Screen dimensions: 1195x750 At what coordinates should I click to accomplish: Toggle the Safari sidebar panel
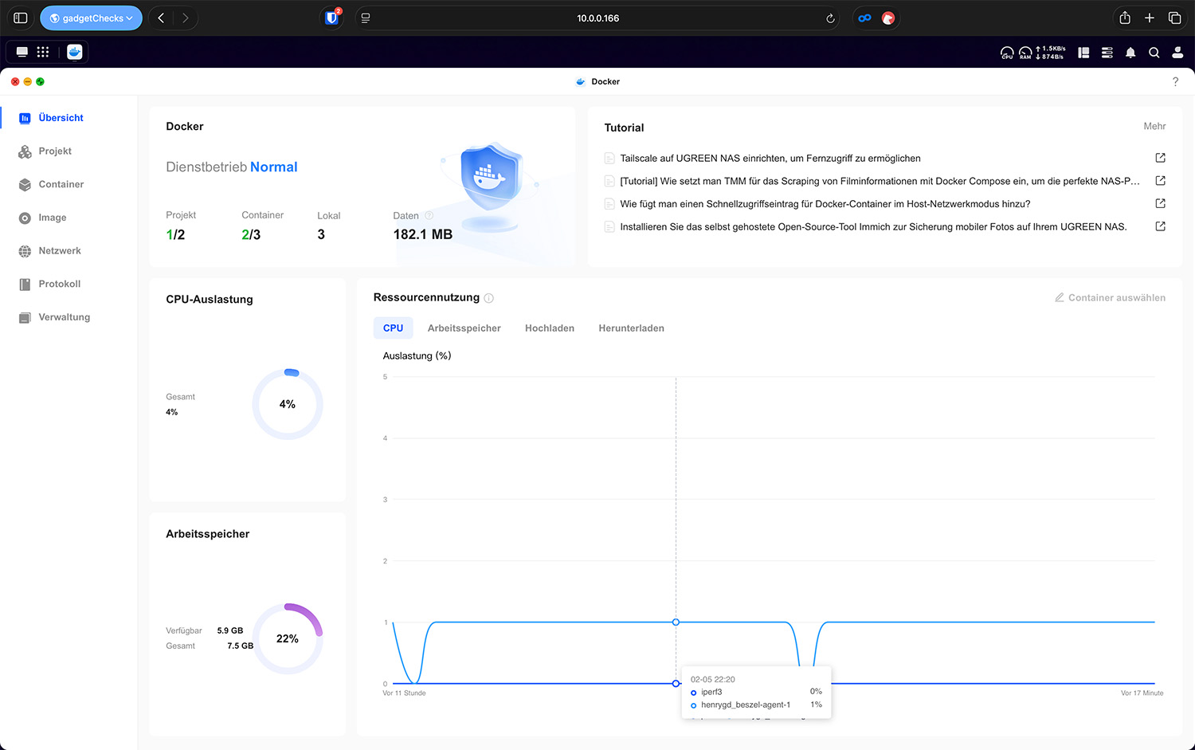click(21, 18)
